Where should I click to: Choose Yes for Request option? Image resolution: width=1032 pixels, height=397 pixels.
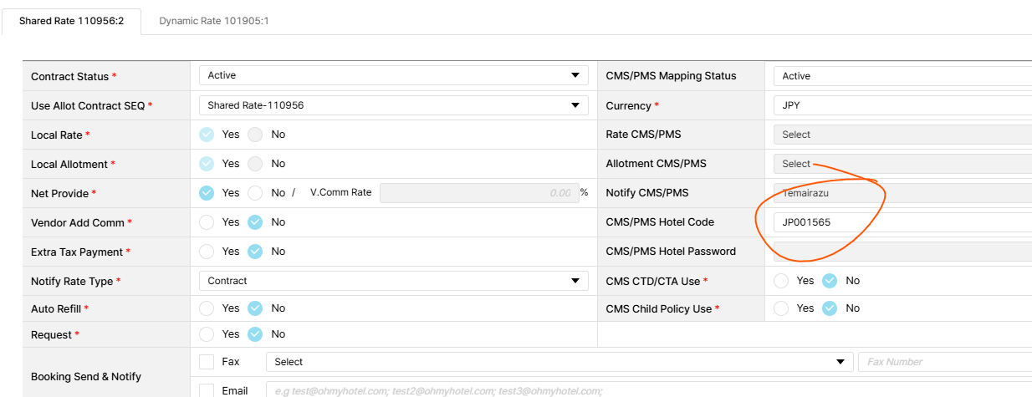[207, 334]
